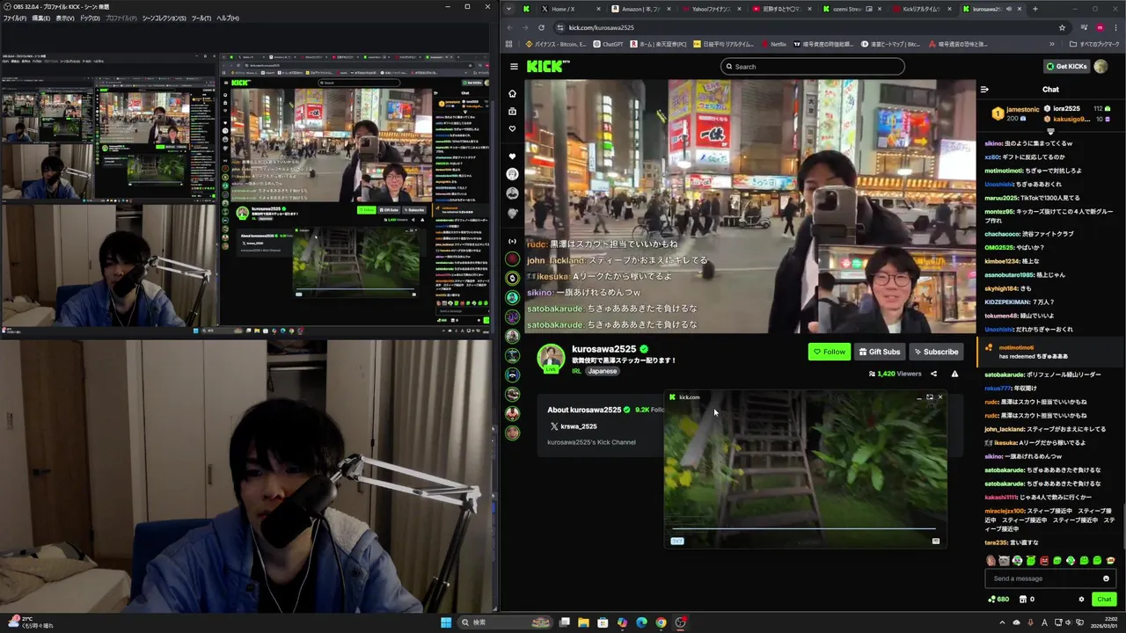
Task: Show hidden system tray icons
Action: tap(1002, 622)
